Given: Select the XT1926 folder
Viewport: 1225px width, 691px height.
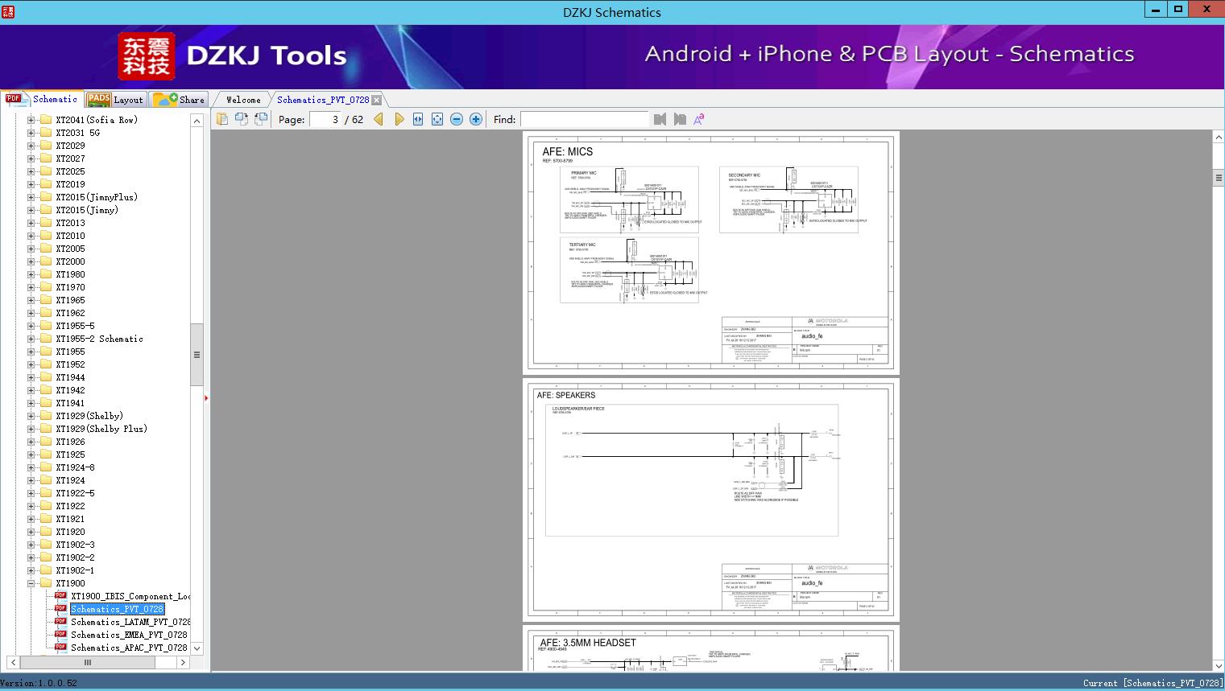Looking at the screenshot, I should (70, 442).
